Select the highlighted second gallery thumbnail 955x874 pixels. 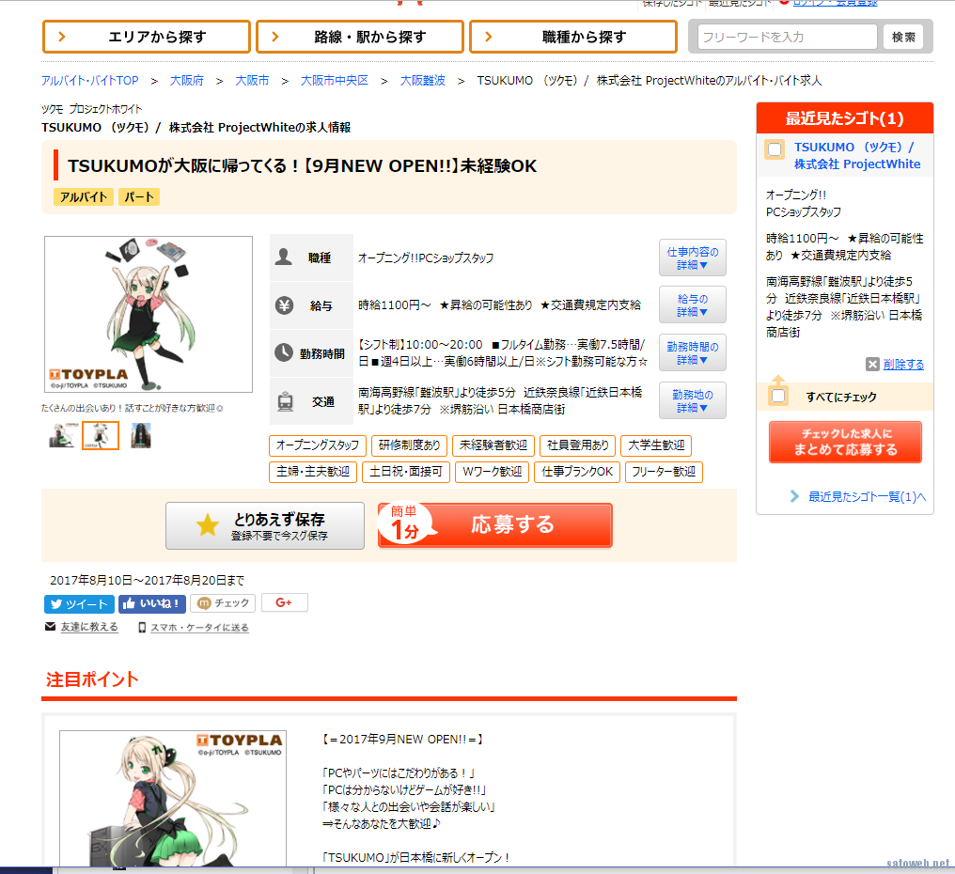pyautogui.click(x=101, y=435)
